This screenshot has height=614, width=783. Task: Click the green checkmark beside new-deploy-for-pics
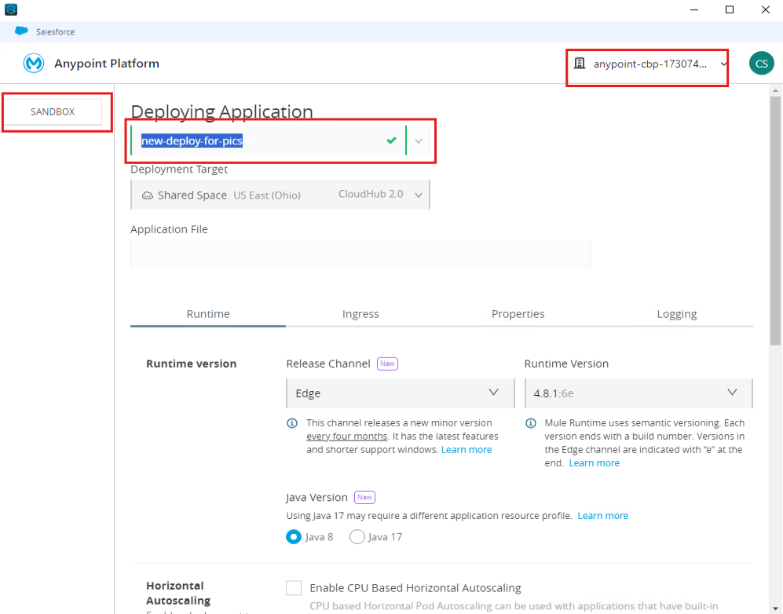pyautogui.click(x=390, y=140)
